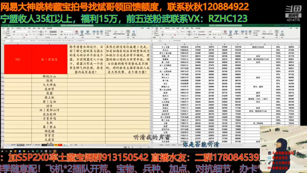Open number format dropdown in right Excel window

tap(221, 32)
